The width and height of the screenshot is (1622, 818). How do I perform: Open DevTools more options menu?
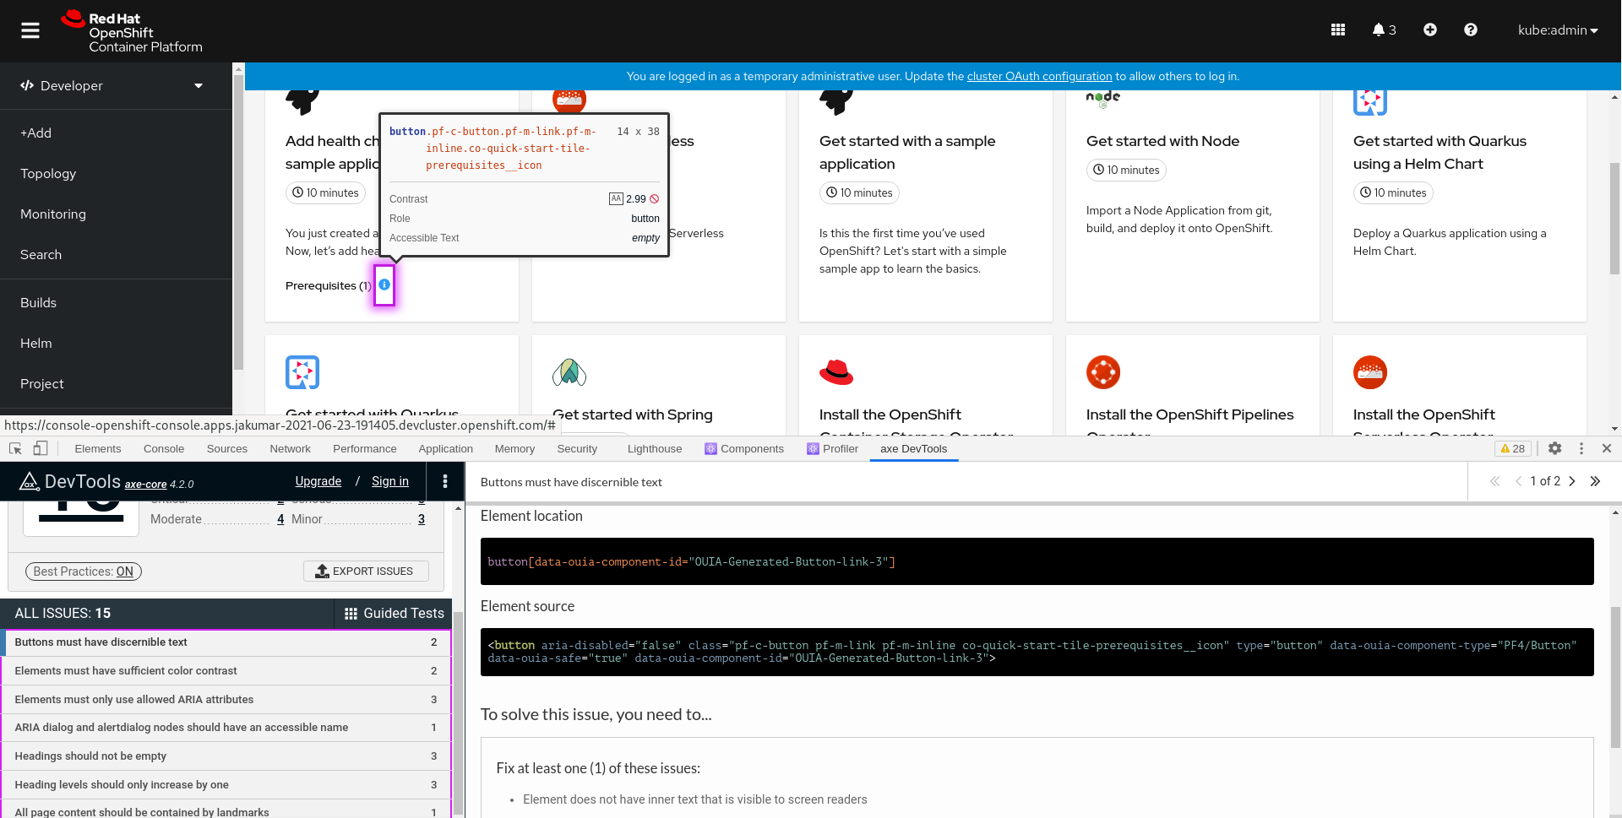tap(1581, 448)
